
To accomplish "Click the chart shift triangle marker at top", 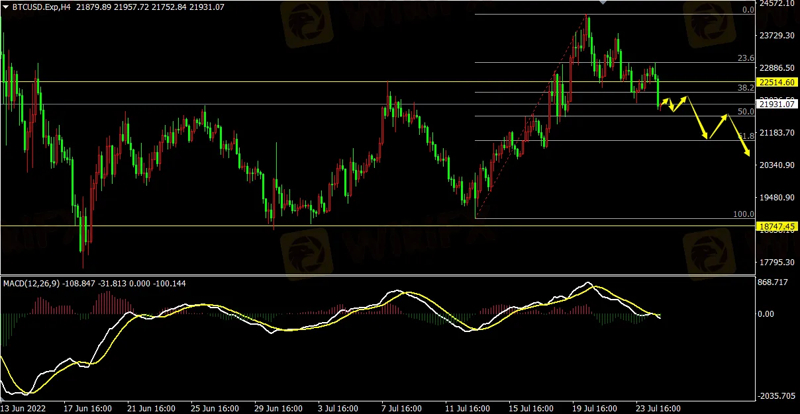I will point(602,3).
